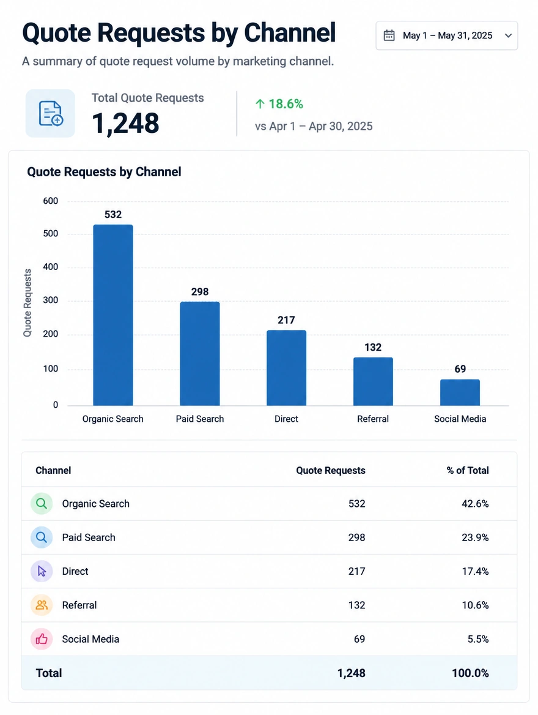Click the 217 data label above the bar
This screenshot has width=538, height=715.
(x=286, y=320)
